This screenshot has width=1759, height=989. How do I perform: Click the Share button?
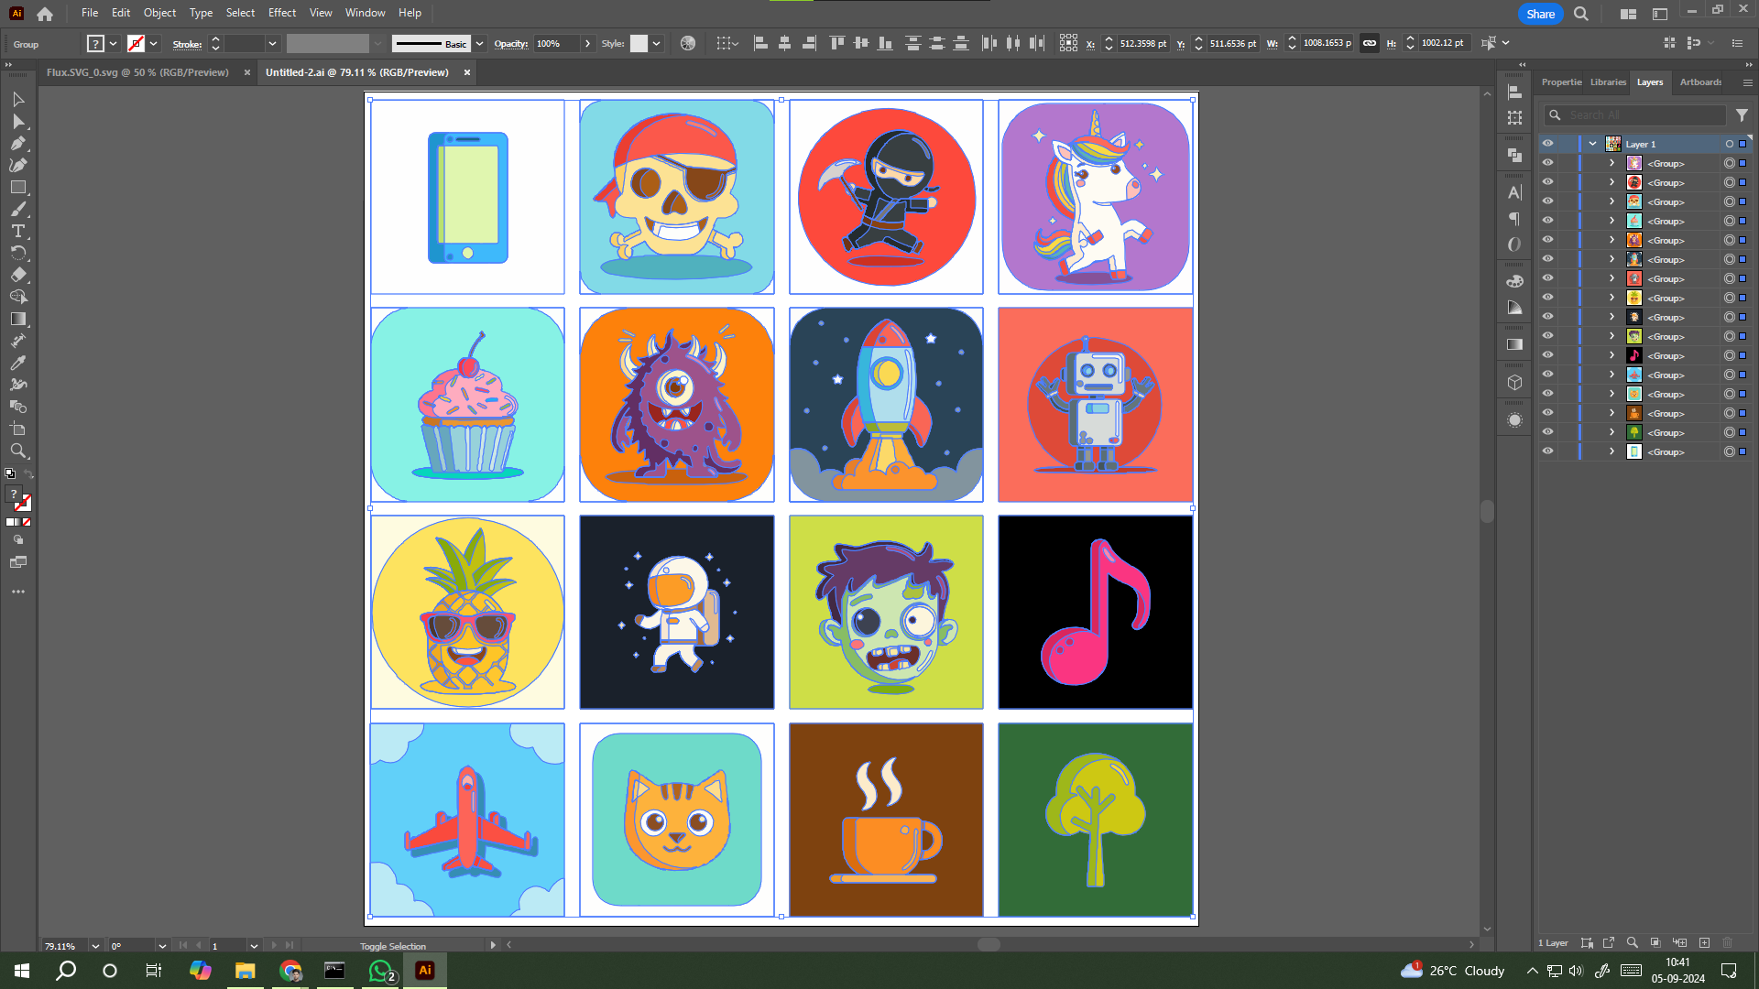(x=1540, y=14)
